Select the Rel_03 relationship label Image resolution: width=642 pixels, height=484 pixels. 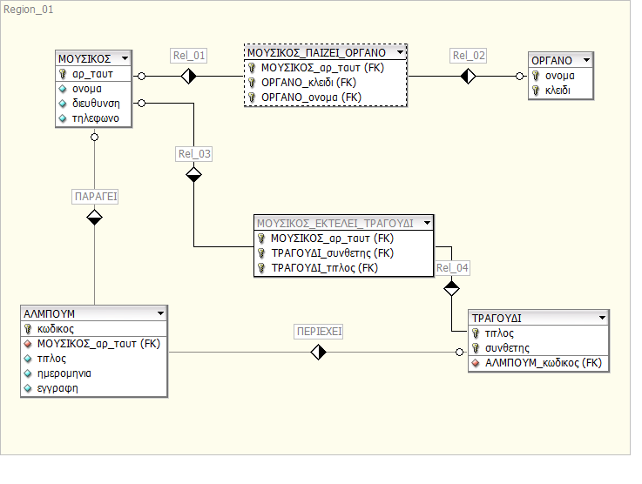tap(194, 154)
